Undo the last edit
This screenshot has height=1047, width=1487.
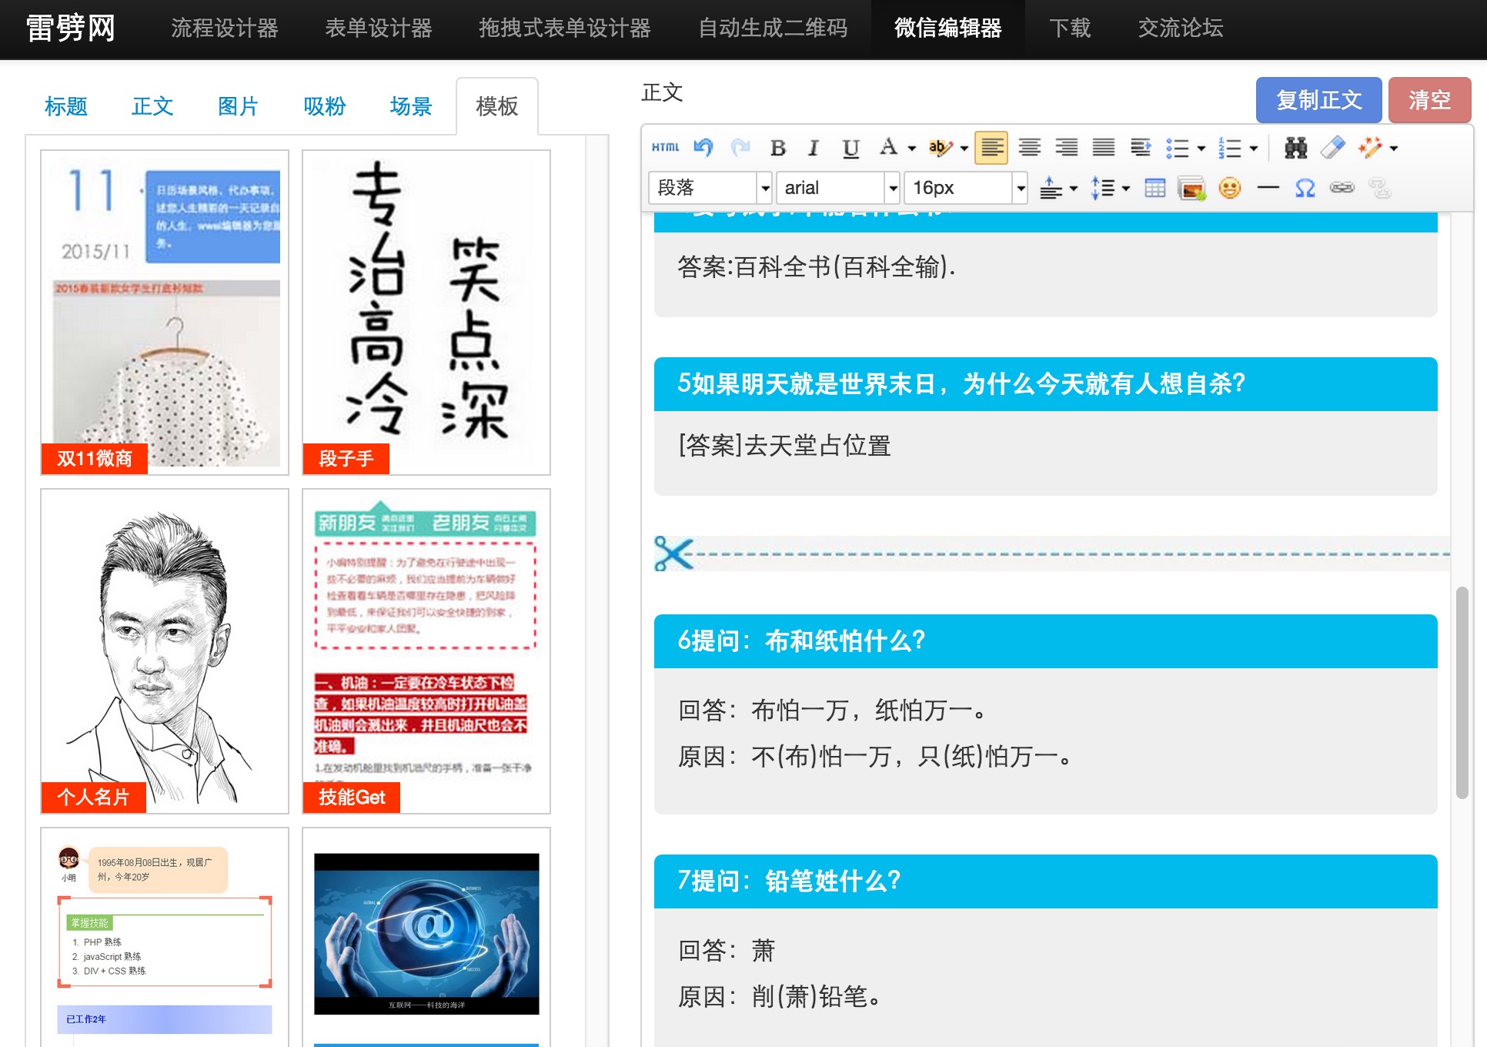[x=701, y=147]
